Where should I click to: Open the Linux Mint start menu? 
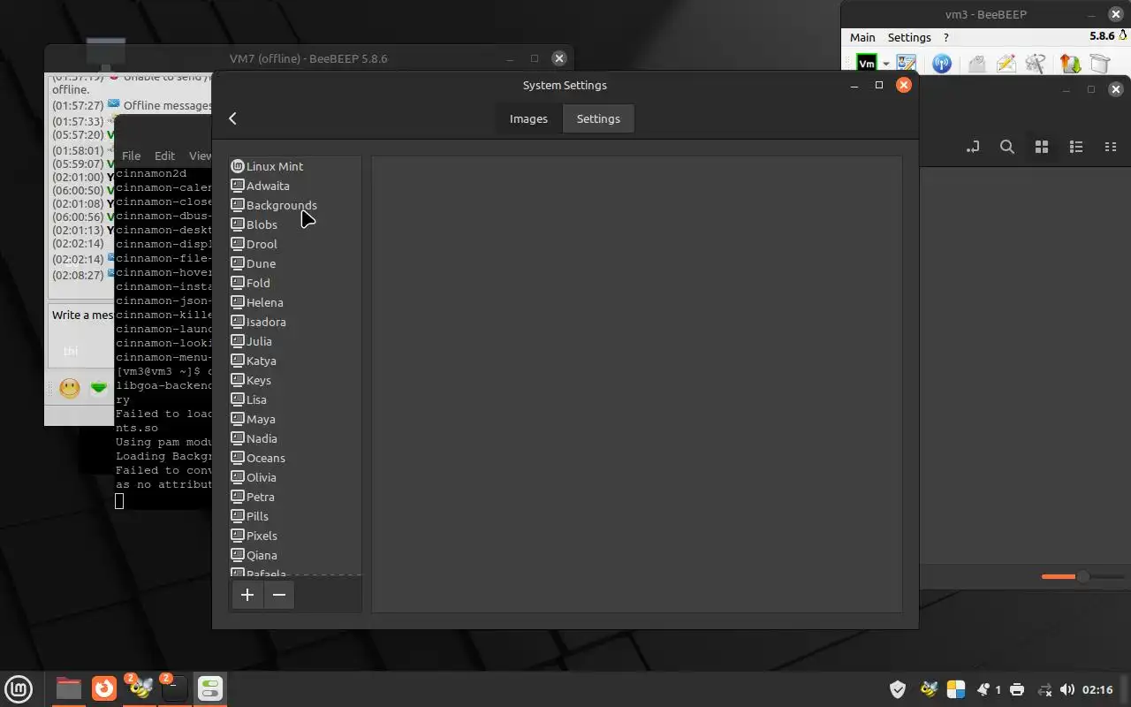[19, 688]
